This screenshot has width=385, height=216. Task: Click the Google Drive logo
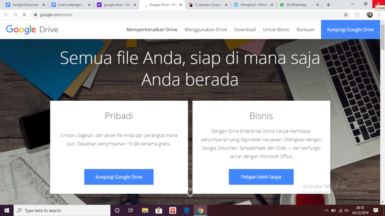[x=32, y=30]
